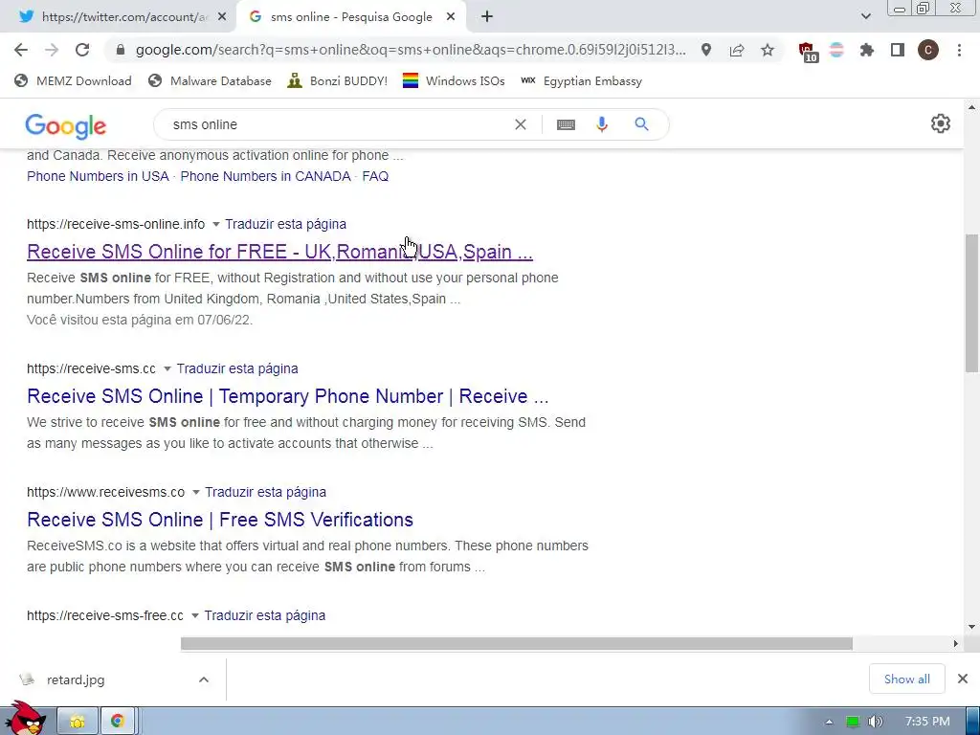Open the Bonzi BUDDY! bookmark
The width and height of the screenshot is (980, 735).
point(338,80)
